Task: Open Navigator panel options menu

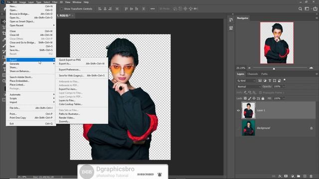Action: (317, 18)
